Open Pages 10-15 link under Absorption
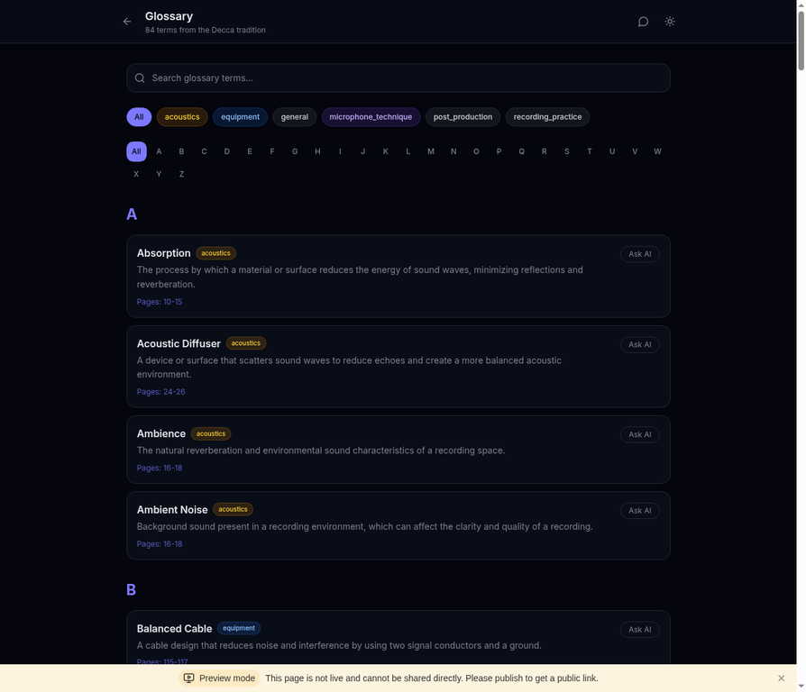 [x=160, y=302]
